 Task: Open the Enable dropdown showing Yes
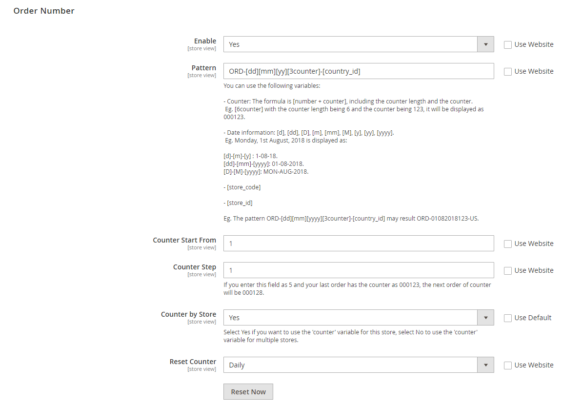(358, 44)
